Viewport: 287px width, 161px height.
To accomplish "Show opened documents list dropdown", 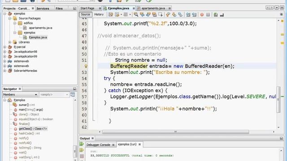I will [x=277, y=8].
